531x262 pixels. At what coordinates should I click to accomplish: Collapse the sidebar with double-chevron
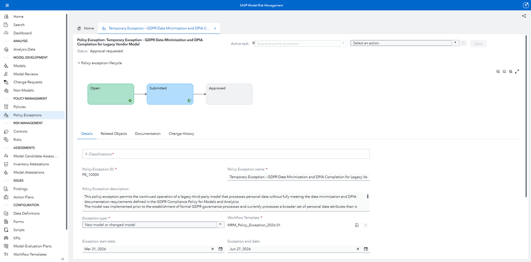(x=62, y=259)
